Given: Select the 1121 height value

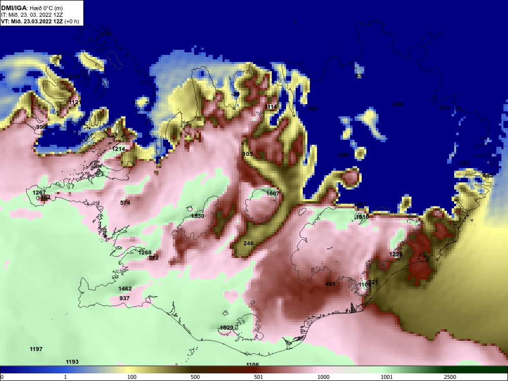Looking at the screenshot, I should point(75,103).
